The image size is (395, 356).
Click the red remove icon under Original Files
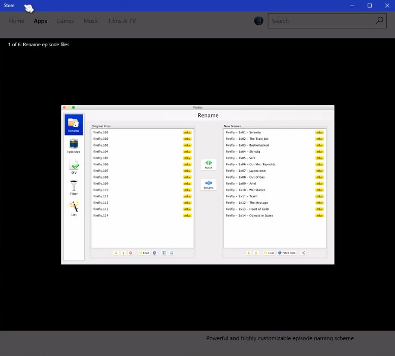tap(131, 253)
